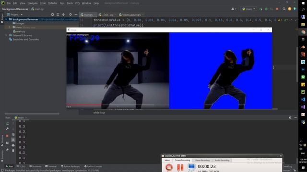Click the collapse all icon in Project panel
This screenshot has height=172, width=307.
click(x=63, y=15)
